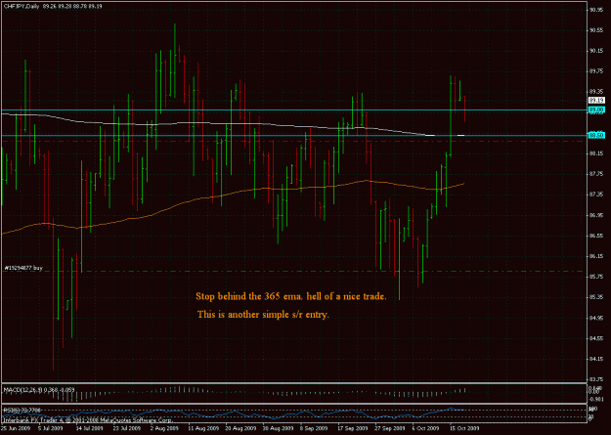The image size is (611, 435).
Task: Click the 86.55 price axis label
Action: (x=596, y=236)
